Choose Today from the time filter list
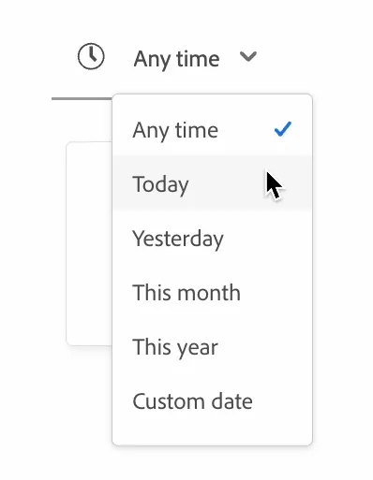The width and height of the screenshot is (373, 480). click(212, 183)
